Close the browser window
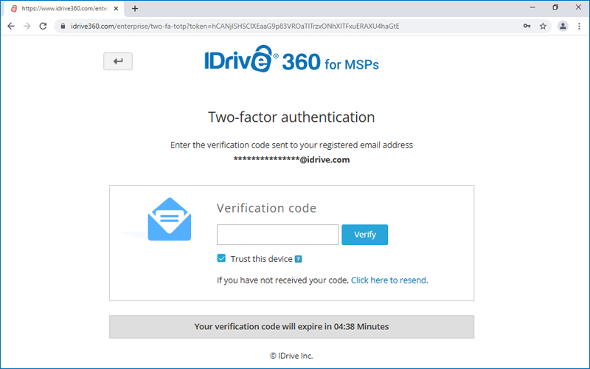This screenshot has height=369, width=590. pos(578,7)
